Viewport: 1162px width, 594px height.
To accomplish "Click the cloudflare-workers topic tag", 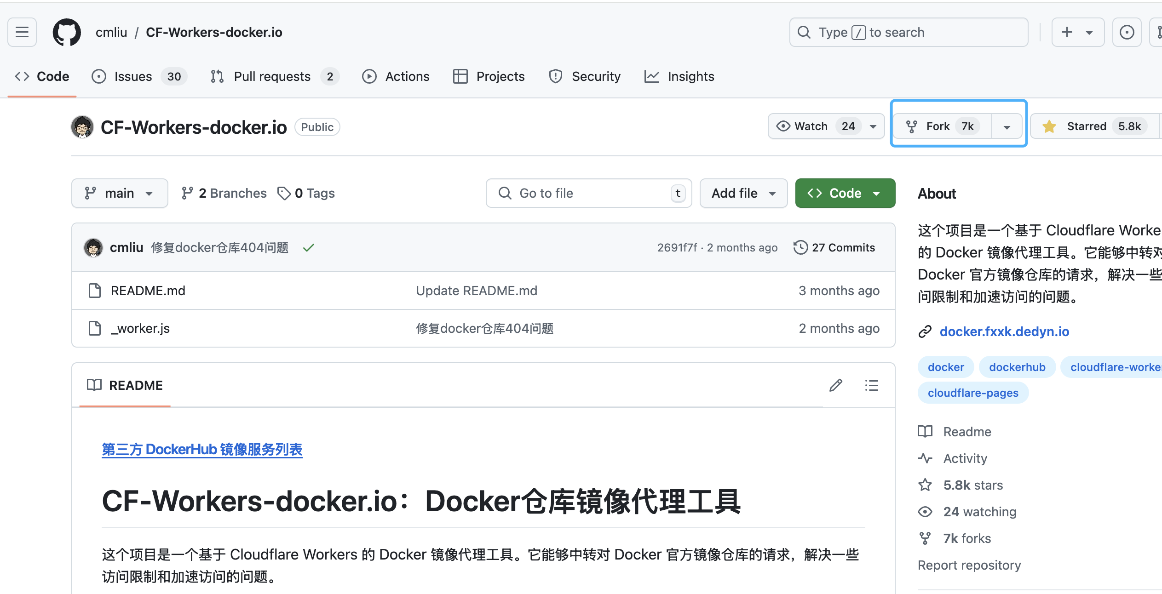I will [x=1111, y=367].
